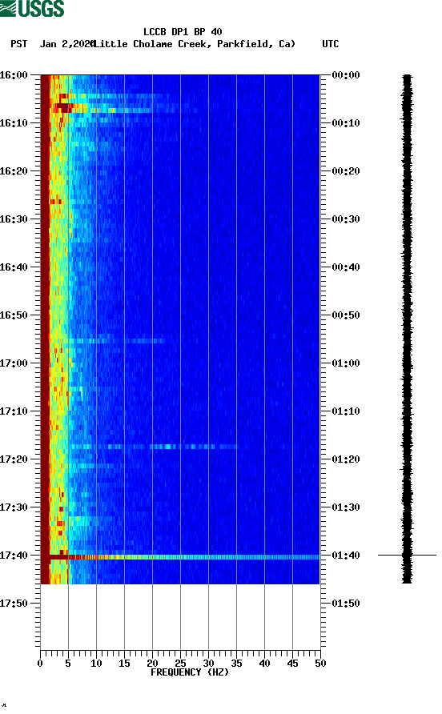Click the '00:30' UTC time label

coord(346,219)
